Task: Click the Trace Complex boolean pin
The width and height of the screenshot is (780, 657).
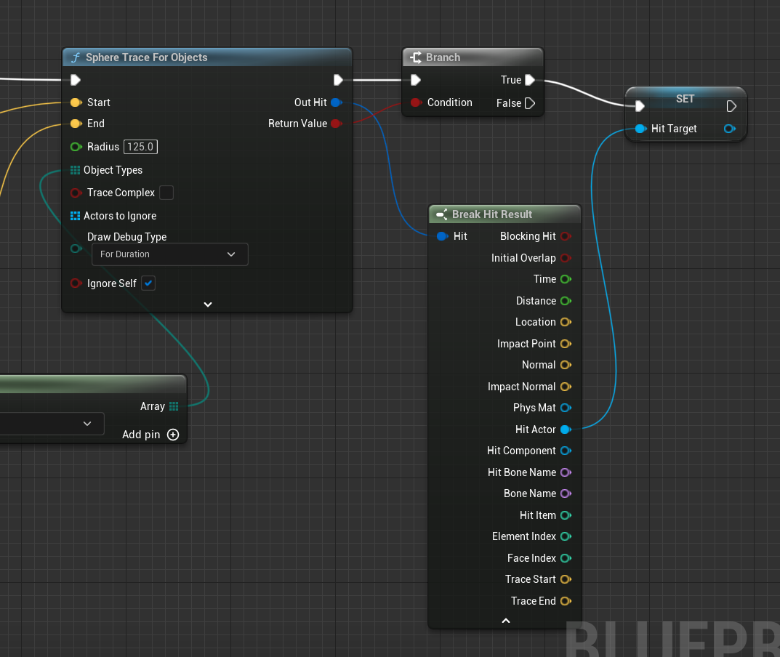Action: pos(76,193)
